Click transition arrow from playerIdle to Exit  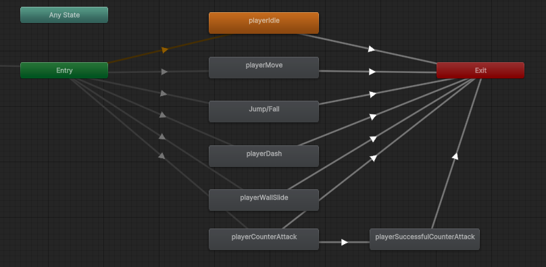tap(372, 49)
